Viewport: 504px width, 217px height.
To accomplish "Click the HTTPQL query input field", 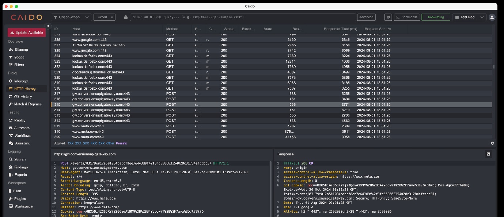I will coord(241,17).
